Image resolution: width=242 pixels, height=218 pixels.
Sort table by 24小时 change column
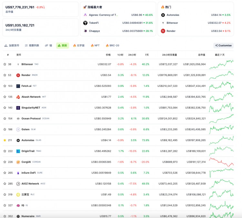coord(132,55)
